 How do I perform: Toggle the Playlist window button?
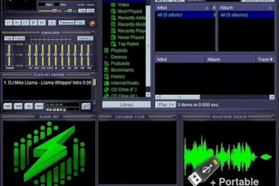[x=91, y=11]
